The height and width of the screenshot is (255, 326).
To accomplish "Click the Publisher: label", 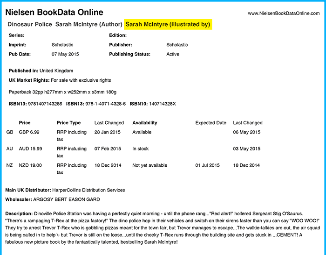I will click(x=121, y=45).
